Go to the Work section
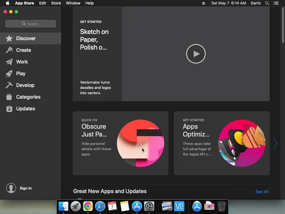Viewport: 285px width, 214px height. pos(31,62)
